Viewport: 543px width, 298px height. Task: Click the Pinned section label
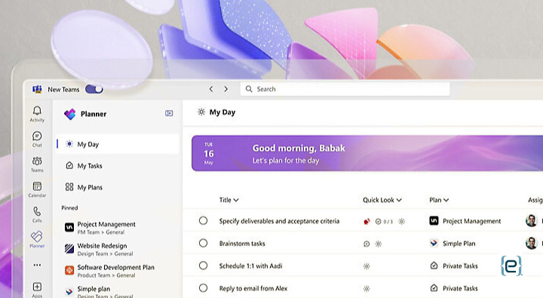[x=69, y=208]
